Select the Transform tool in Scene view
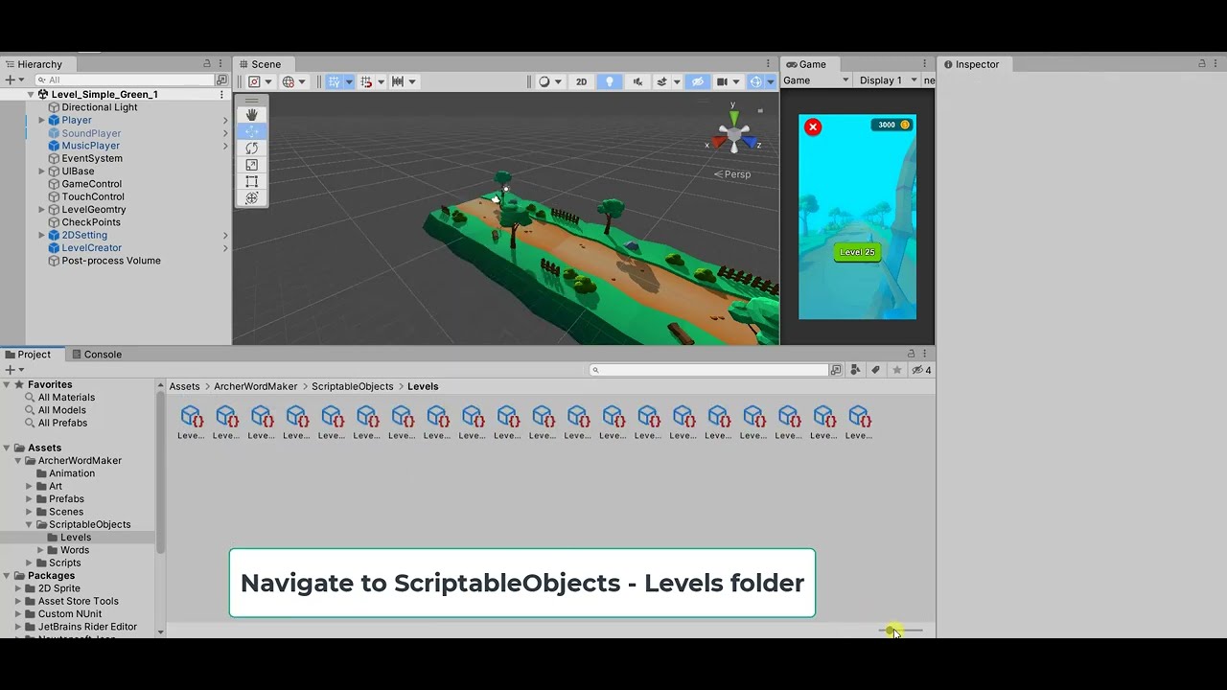The image size is (1227, 690). pos(251,198)
